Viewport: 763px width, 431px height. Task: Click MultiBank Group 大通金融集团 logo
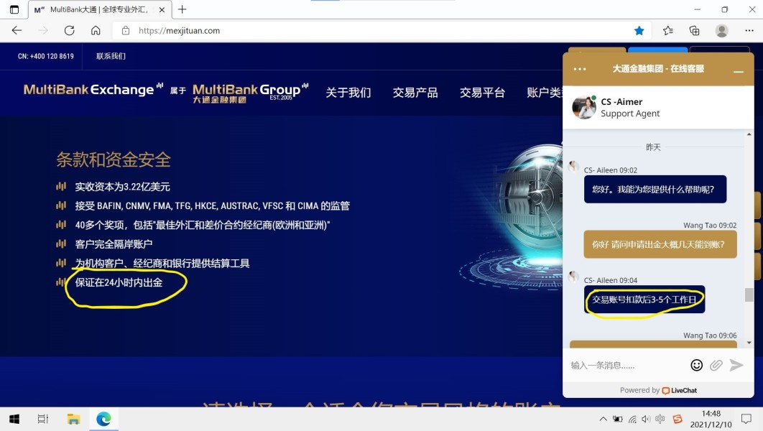click(x=250, y=93)
